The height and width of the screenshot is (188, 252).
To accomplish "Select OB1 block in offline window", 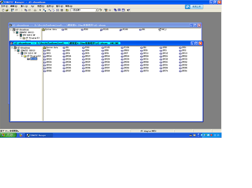I will [65, 30].
